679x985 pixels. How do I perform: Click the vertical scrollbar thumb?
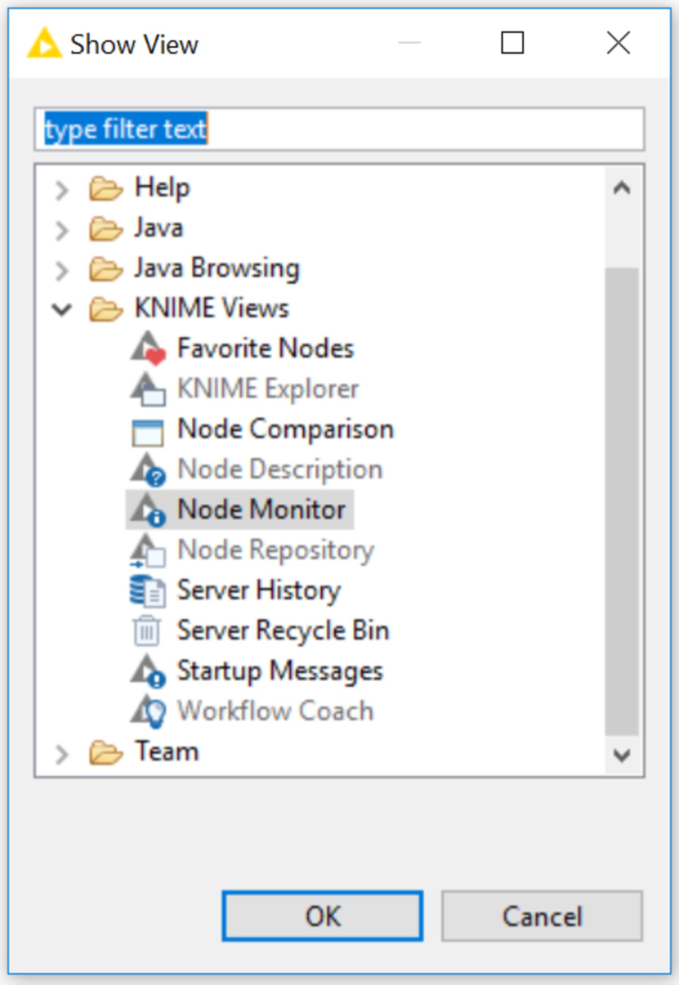622,501
